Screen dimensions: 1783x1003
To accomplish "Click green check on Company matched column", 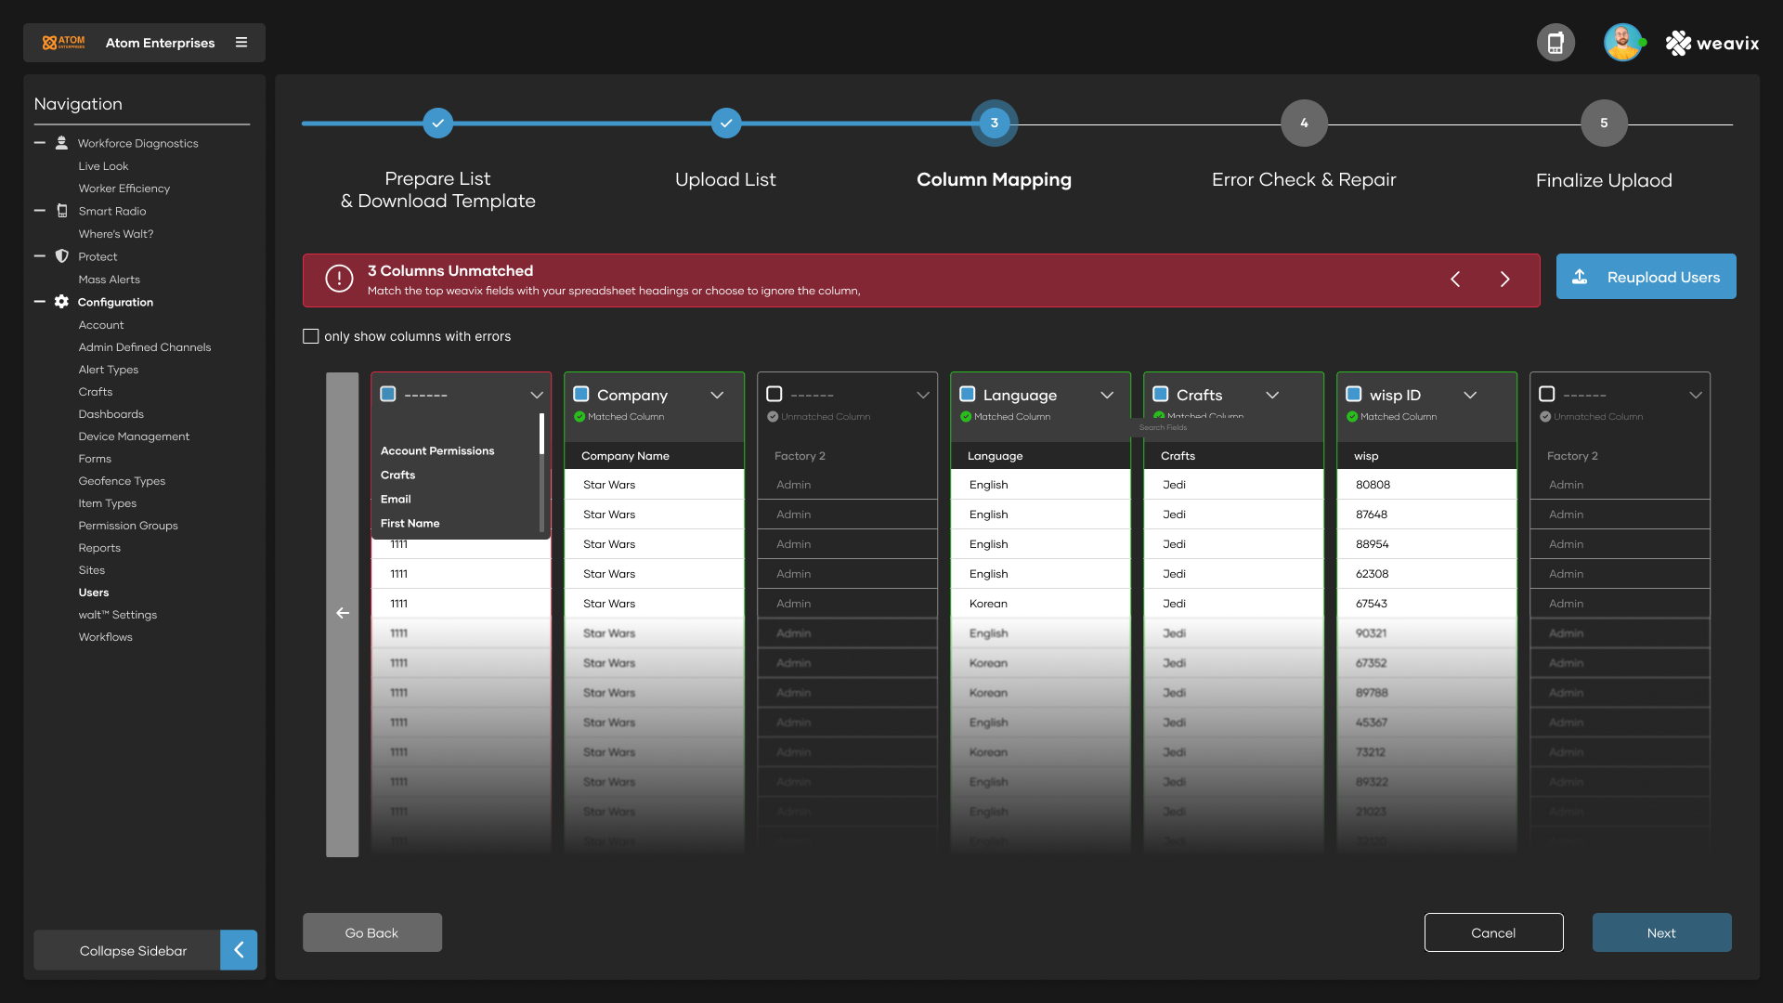I will pos(579,417).
